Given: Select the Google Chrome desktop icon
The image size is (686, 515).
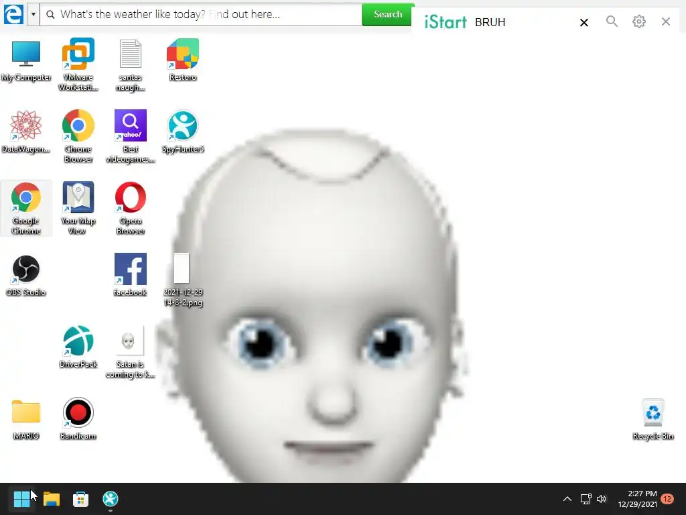Looking at the screenshot, I should [26, 208].
